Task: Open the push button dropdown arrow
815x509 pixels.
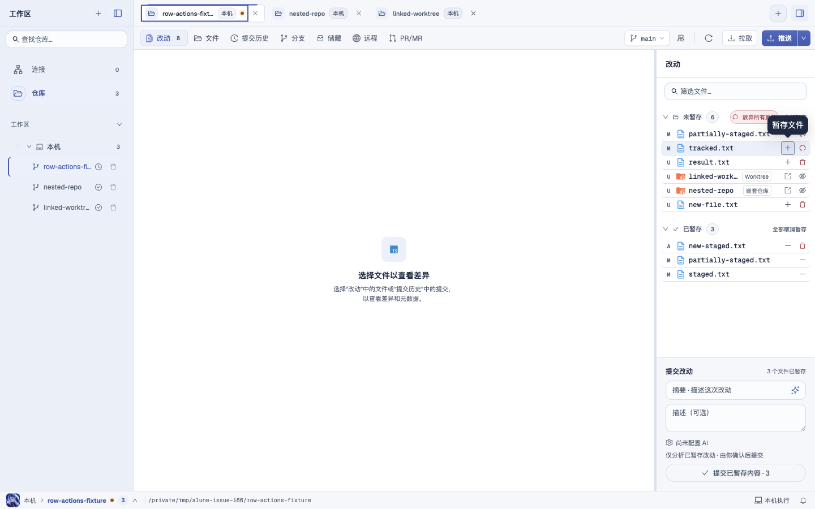Action: (x=804, y=38)
